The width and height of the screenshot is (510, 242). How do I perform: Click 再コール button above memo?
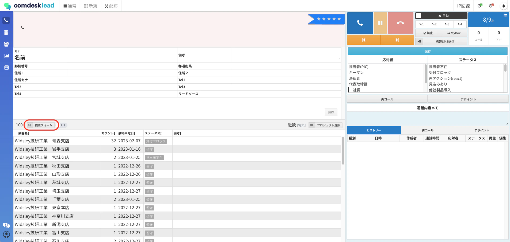pos(387,99)
